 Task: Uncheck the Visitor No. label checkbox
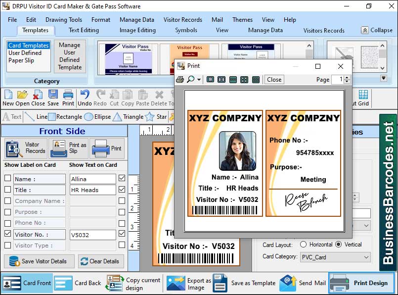pyautogui.click(x=7, y=234)
